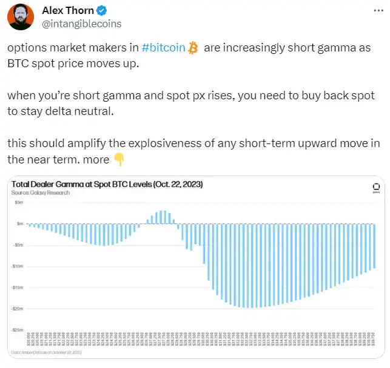The image size is (390, 368).
Task: Click the -$25m y-axis label
Action: tap(19, 330)
